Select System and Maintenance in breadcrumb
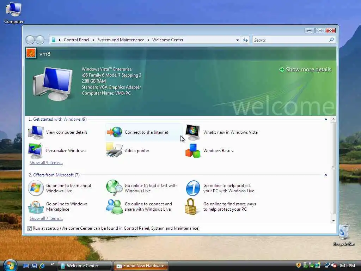The width and height of the screenshot is (361, 271). [x=121, y=40]
